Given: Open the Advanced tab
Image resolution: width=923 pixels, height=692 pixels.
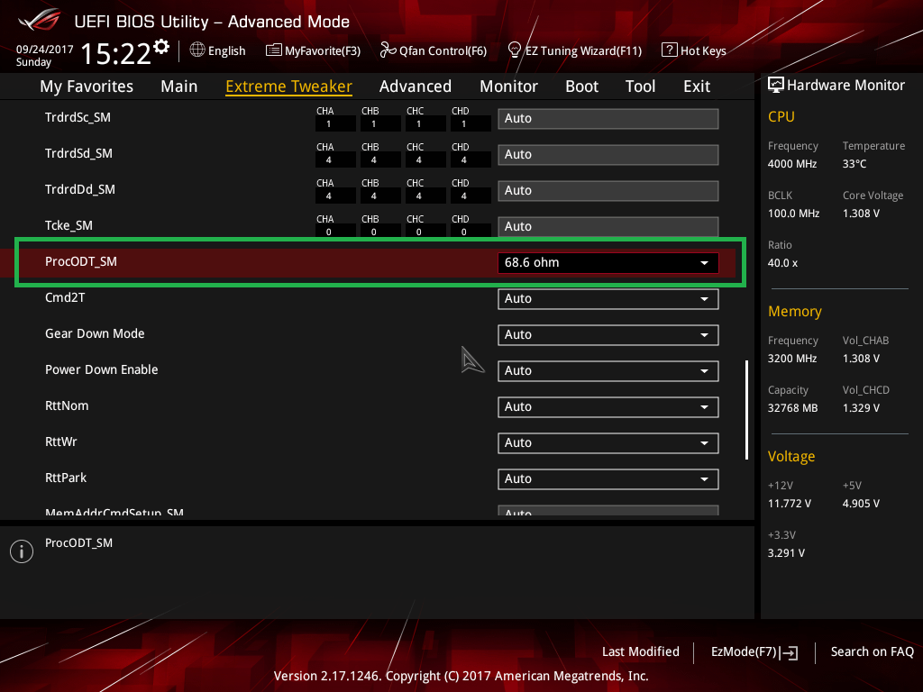Looking at the screenshot, I should tap(416, 86).
